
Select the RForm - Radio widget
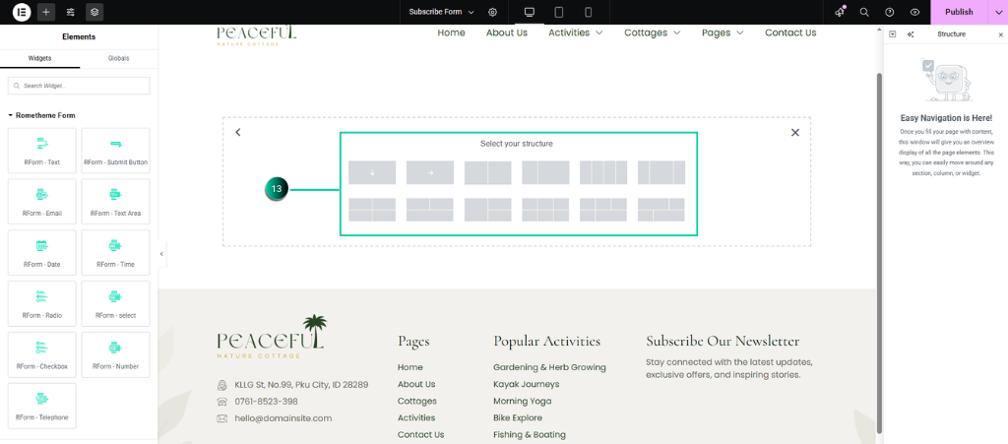[x=41, y=303]
